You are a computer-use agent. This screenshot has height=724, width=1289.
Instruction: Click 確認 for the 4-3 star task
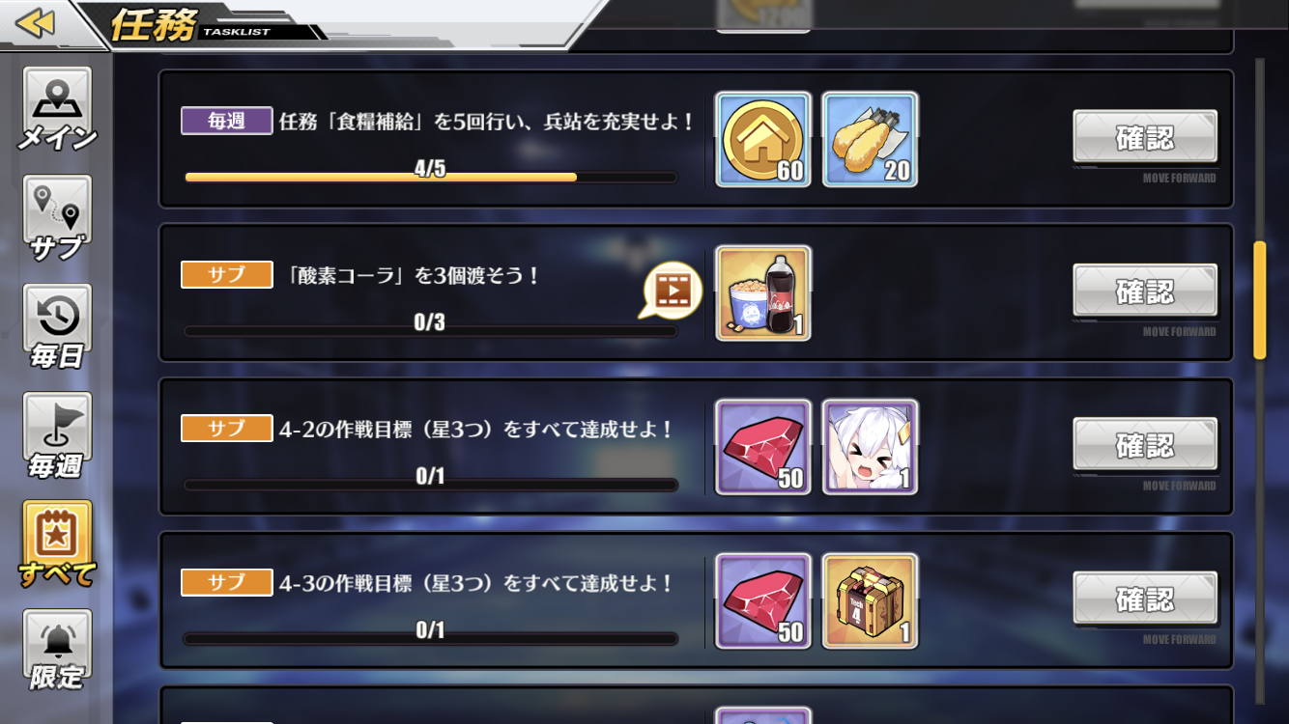coord(1145,599)
